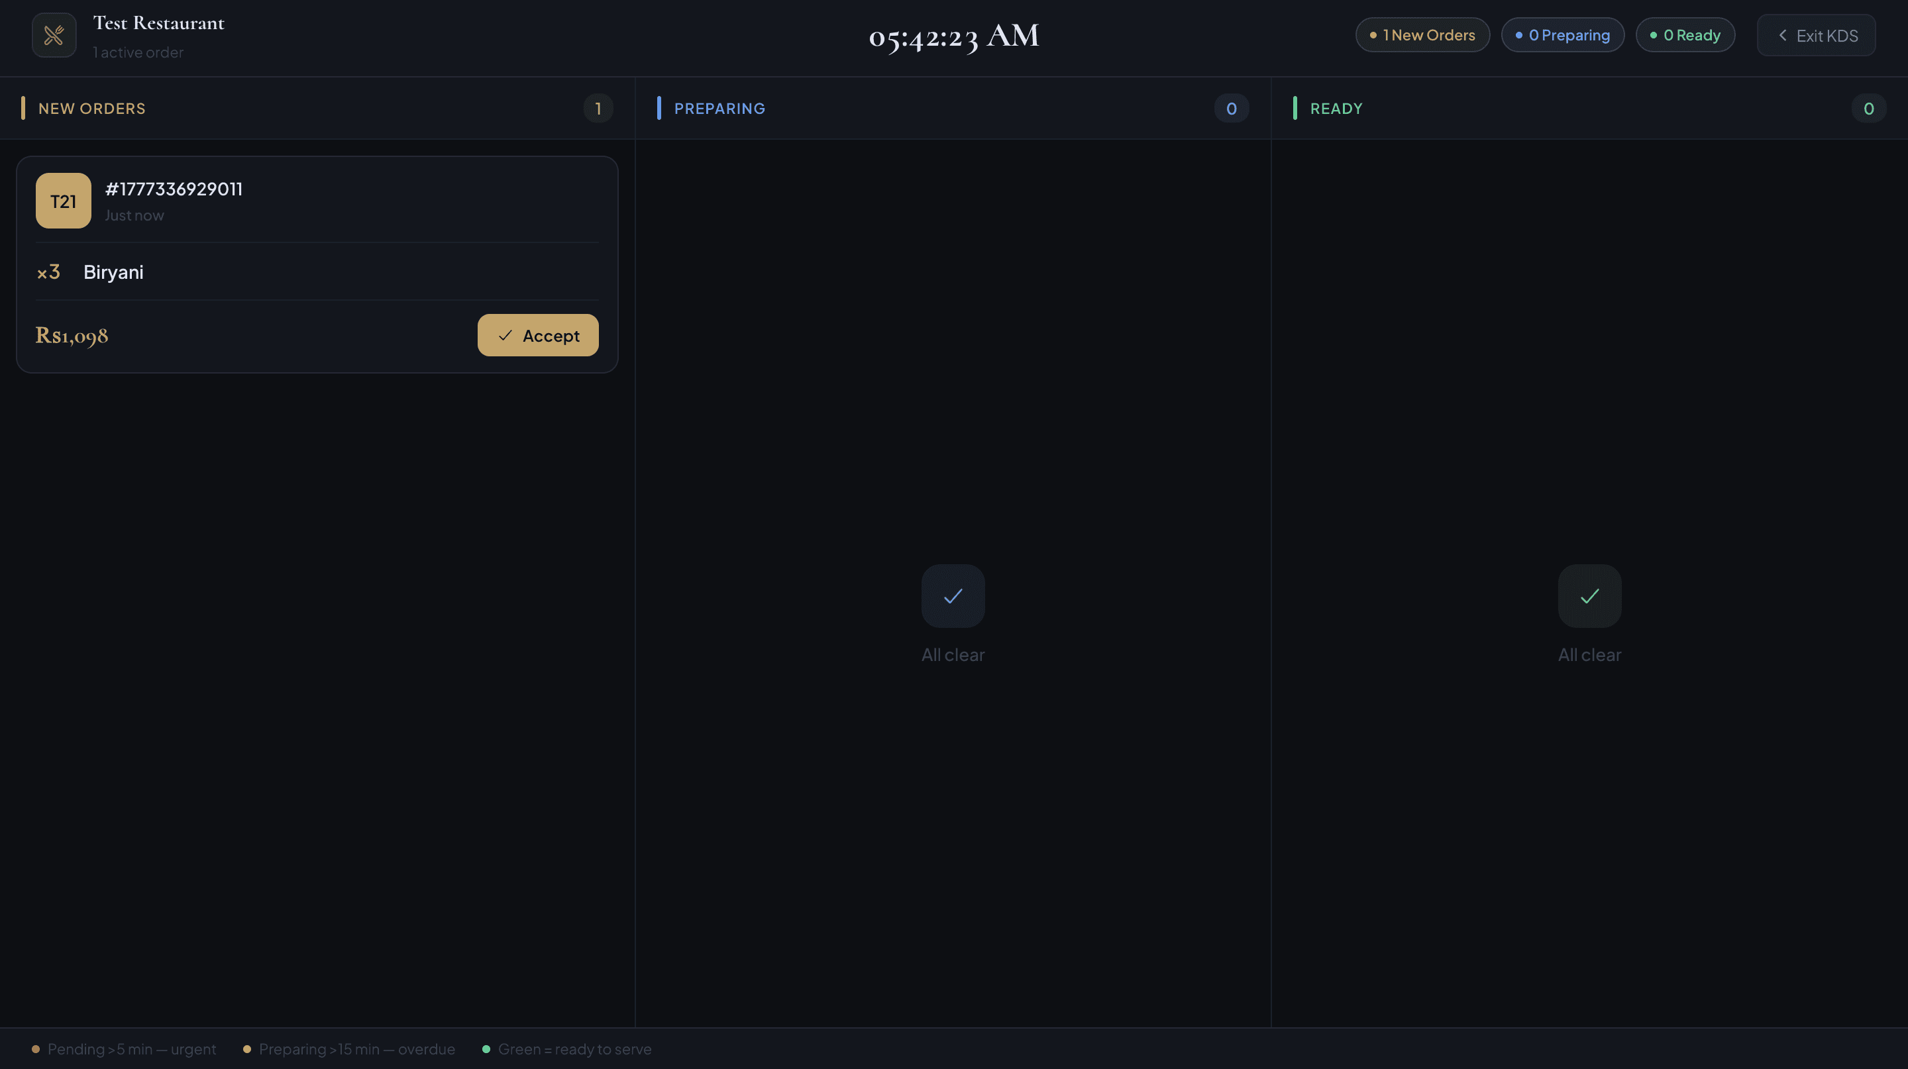Click the Ready count badge showing 0
The image size is (1908, 1069).
pos(1869,109)
